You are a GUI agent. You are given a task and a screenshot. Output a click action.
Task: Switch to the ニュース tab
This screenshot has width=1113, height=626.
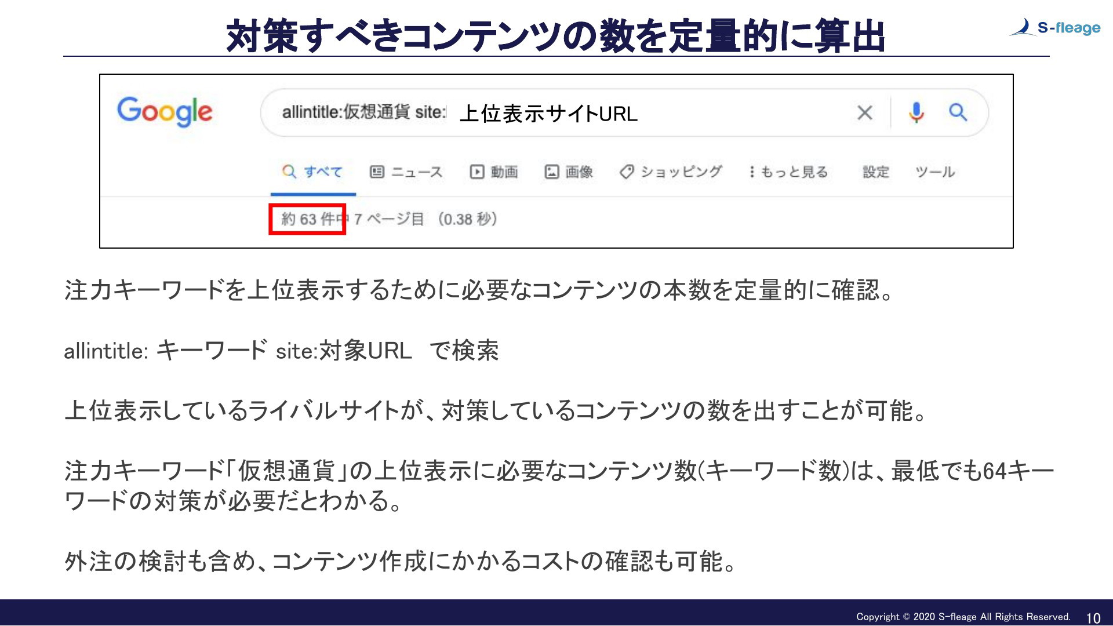[406, 172]
